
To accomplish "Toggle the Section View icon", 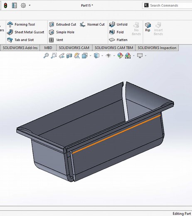I will click(x=69, y=56).
